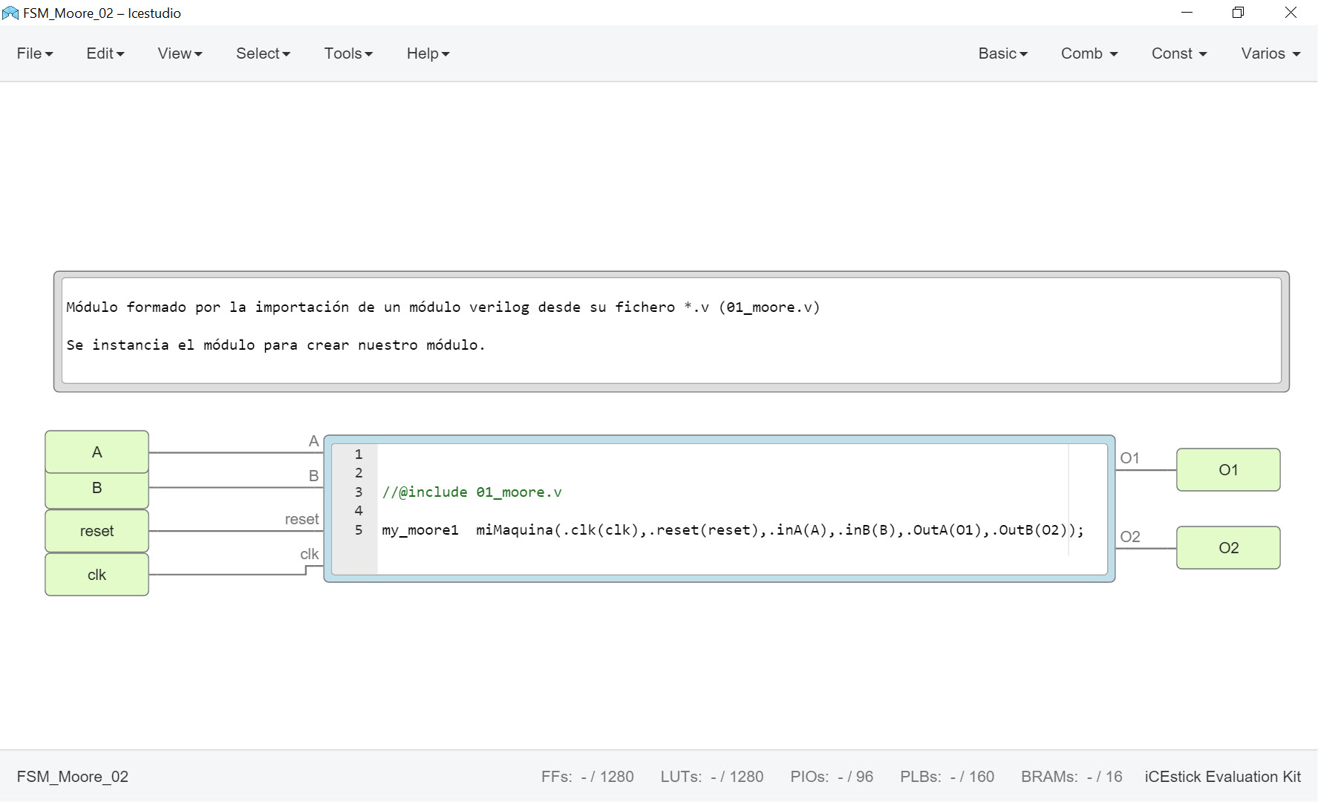Click the info text describing the module import
The image size is (1318, 802).
tap(443, 307)
